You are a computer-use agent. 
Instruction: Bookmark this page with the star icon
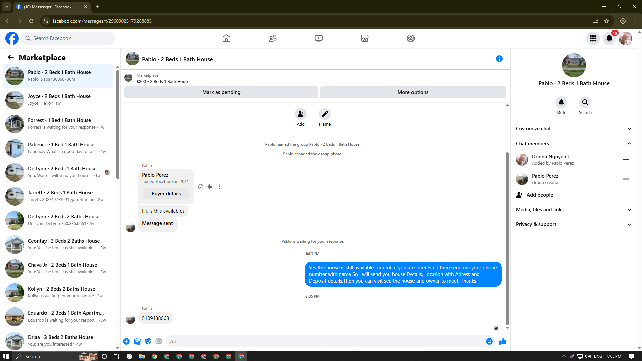pos(606,21)
